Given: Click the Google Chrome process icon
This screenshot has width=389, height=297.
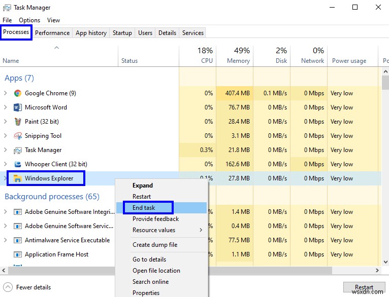Looking at the screenshot, I should (x=18, y=93).
